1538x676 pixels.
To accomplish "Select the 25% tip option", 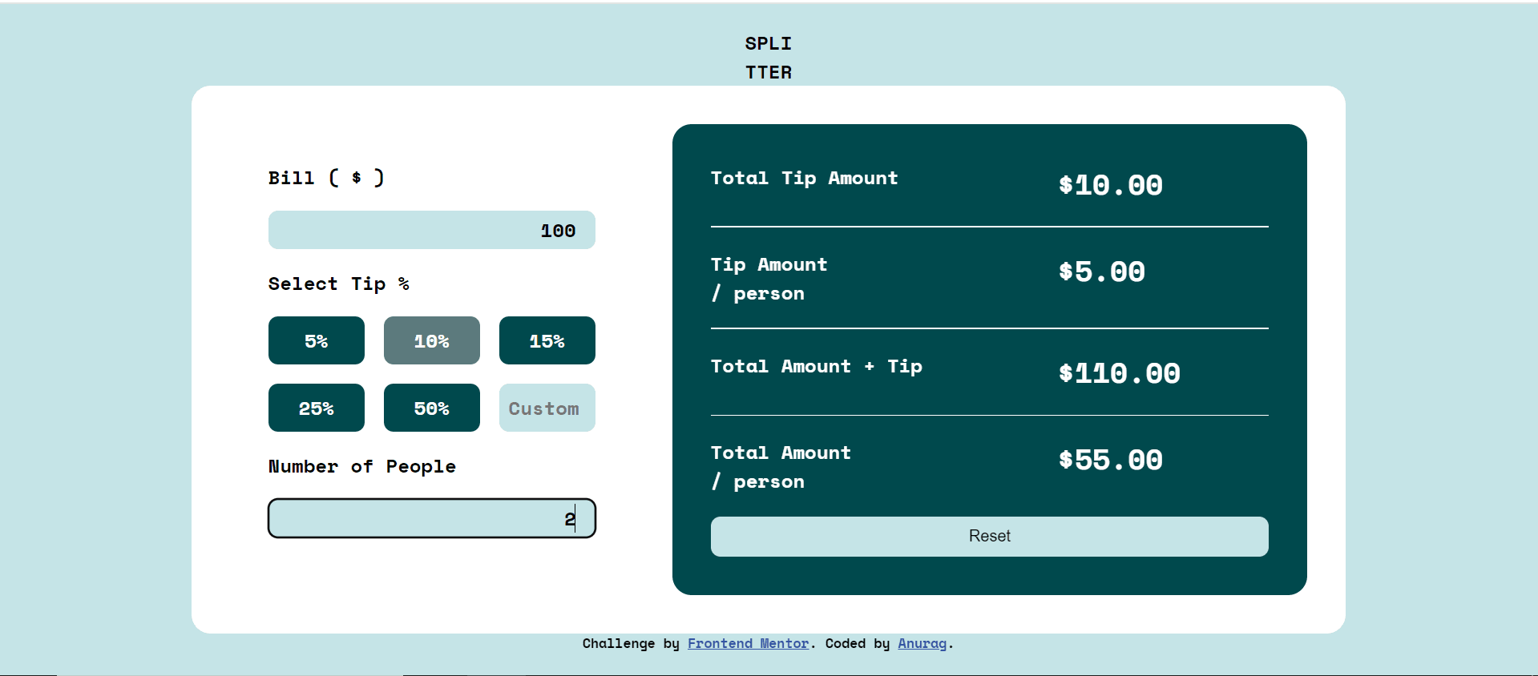I will click(316, 408).
